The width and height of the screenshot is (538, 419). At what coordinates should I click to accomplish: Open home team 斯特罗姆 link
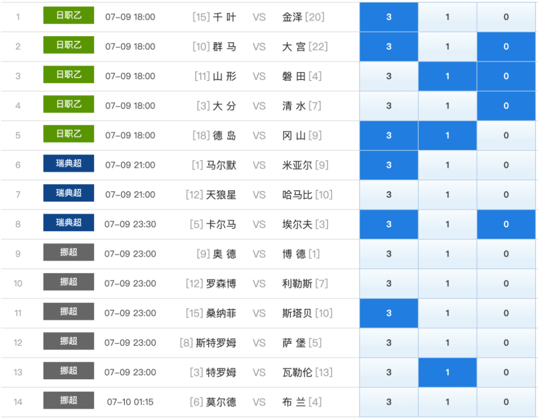click(x=216, y=343)
